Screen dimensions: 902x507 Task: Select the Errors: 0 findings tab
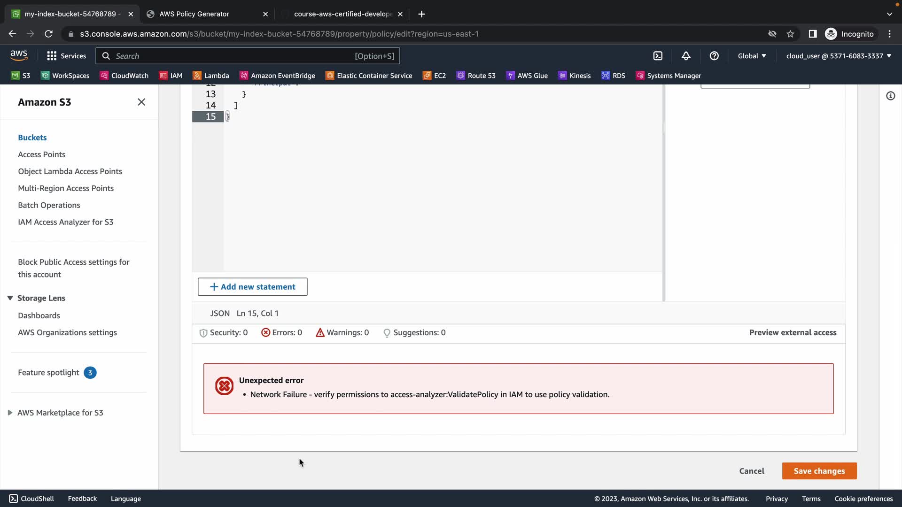282,332
